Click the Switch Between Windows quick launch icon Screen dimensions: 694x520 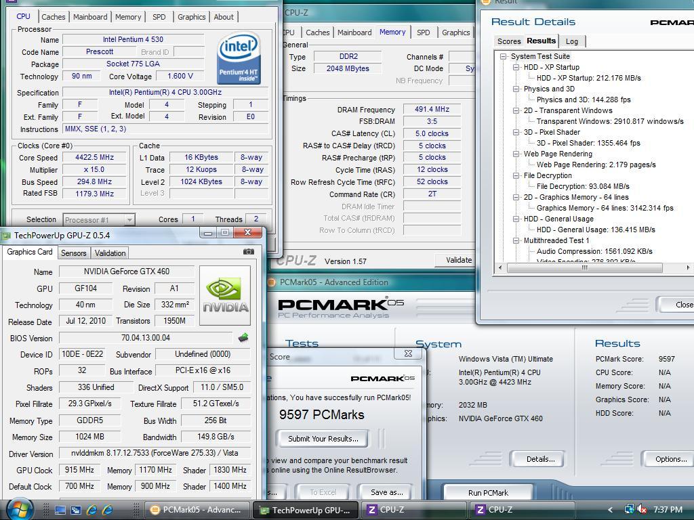click(76, 510)
